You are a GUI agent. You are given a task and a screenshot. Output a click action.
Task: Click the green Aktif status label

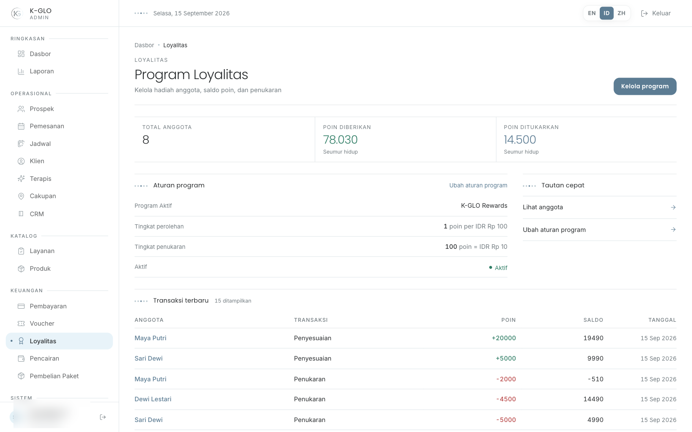[x=498, y=268]
